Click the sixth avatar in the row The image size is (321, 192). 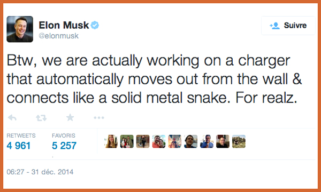pos(190,141)
